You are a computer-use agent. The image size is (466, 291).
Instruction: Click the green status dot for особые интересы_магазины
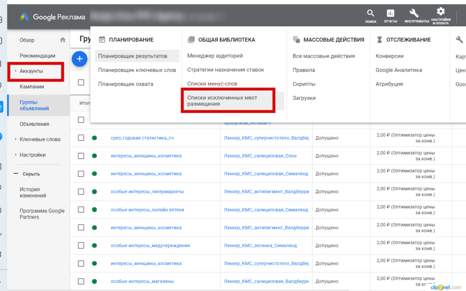tap(94, 281)
